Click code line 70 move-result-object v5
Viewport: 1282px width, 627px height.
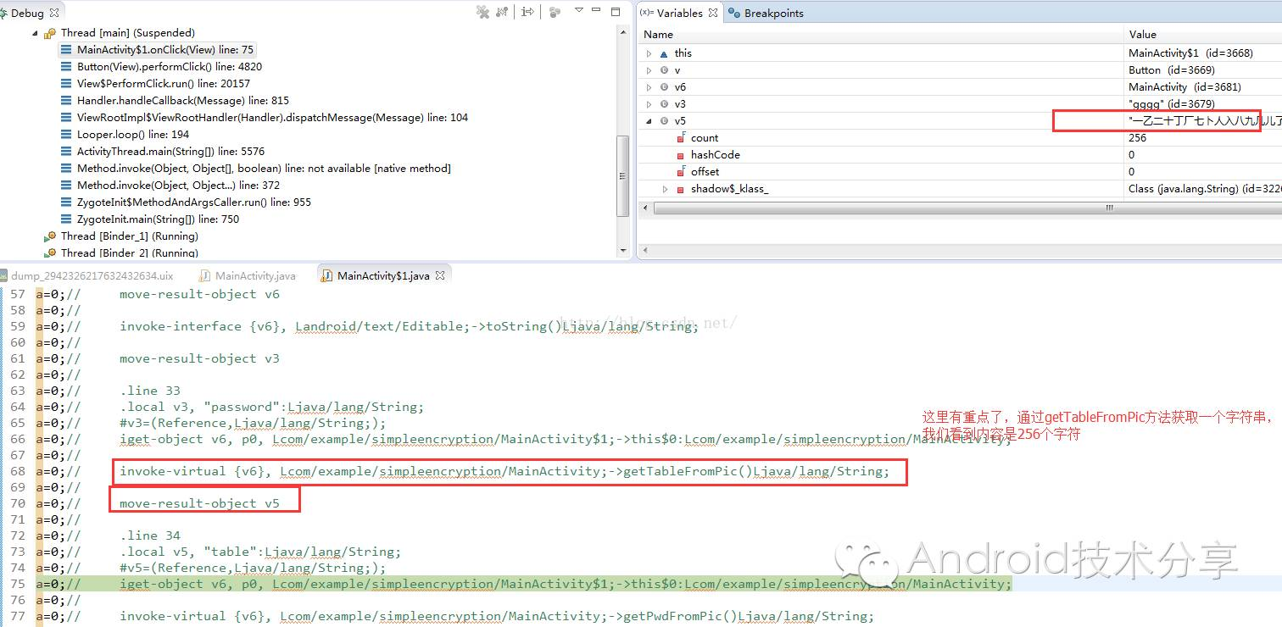(199, 503)
